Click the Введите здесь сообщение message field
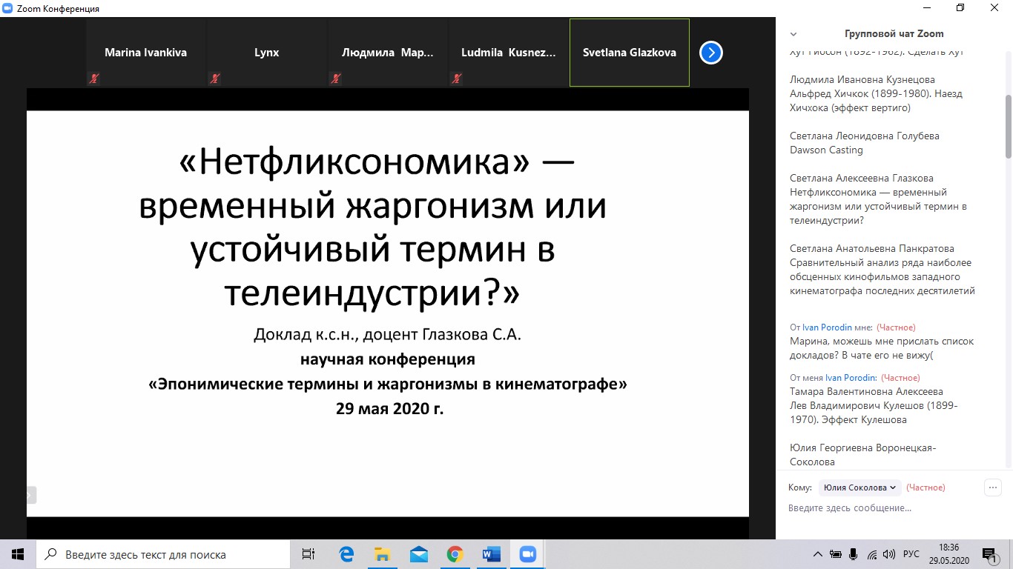Viewport: 1013px width, 569px height. tap(890, 508)
